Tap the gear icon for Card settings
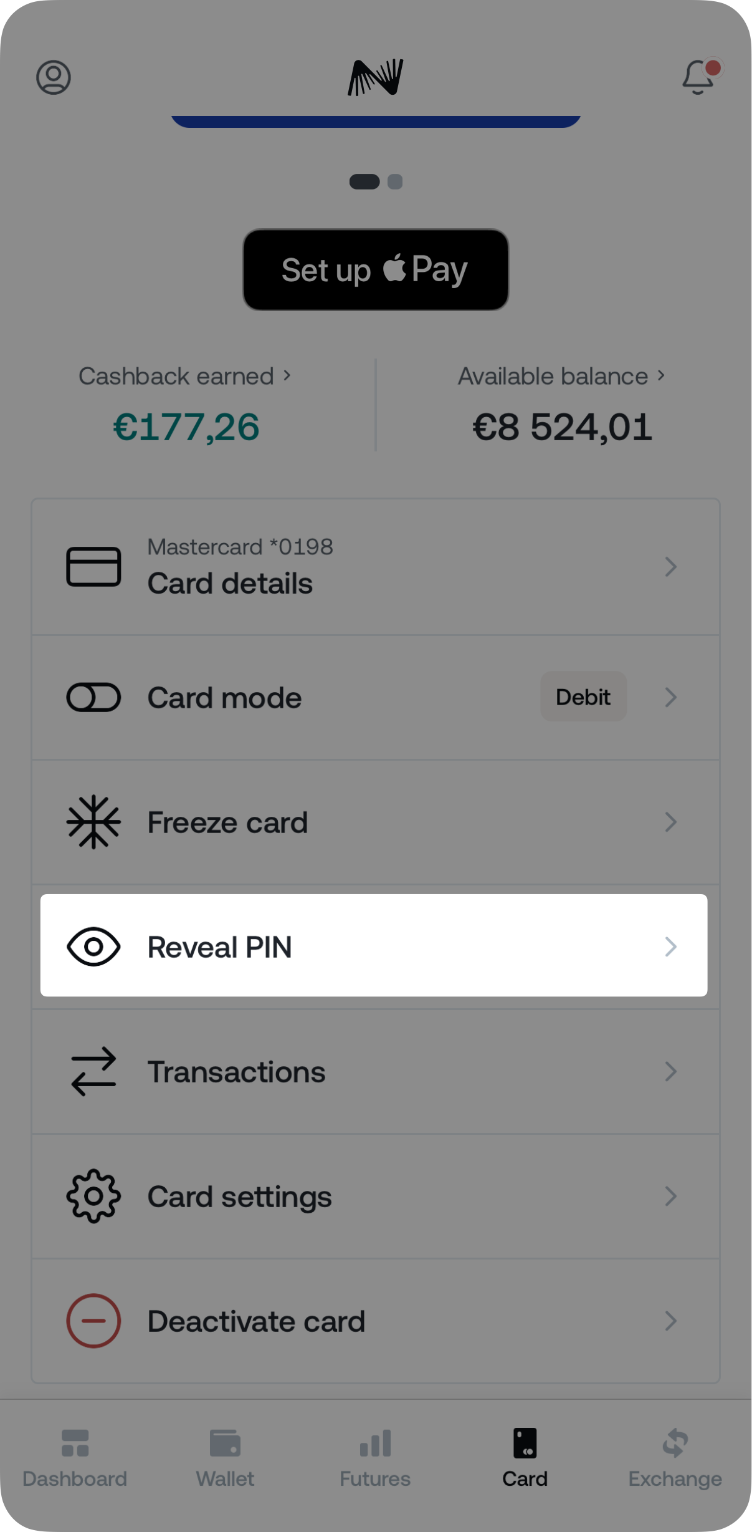 tap(93, 1196)
